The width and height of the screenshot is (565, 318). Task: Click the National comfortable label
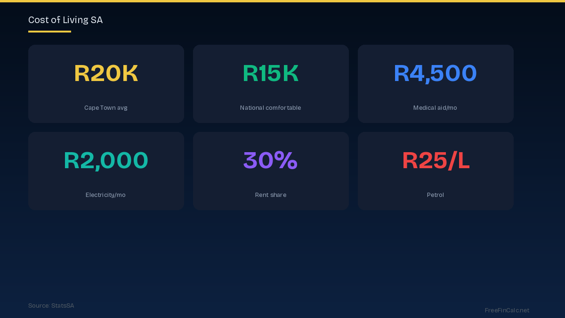[x=271, y=108]
